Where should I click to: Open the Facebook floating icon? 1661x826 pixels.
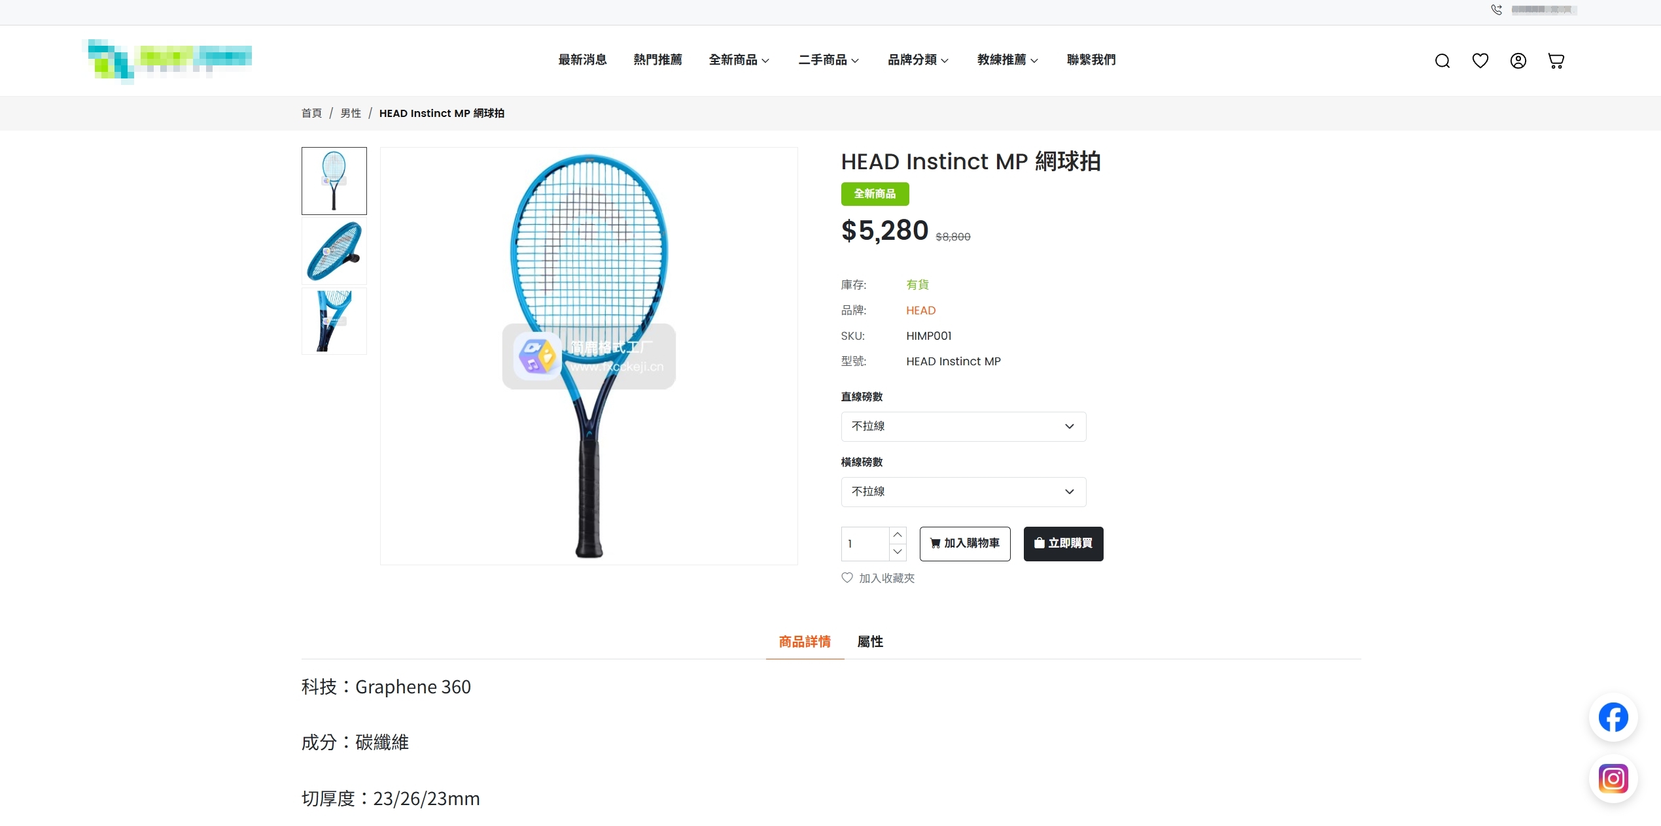coord(1613,717)
